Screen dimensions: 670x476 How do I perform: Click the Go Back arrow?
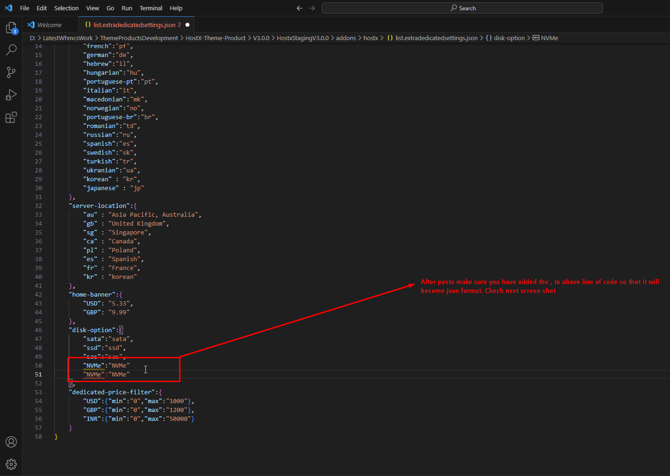[300, 8]
